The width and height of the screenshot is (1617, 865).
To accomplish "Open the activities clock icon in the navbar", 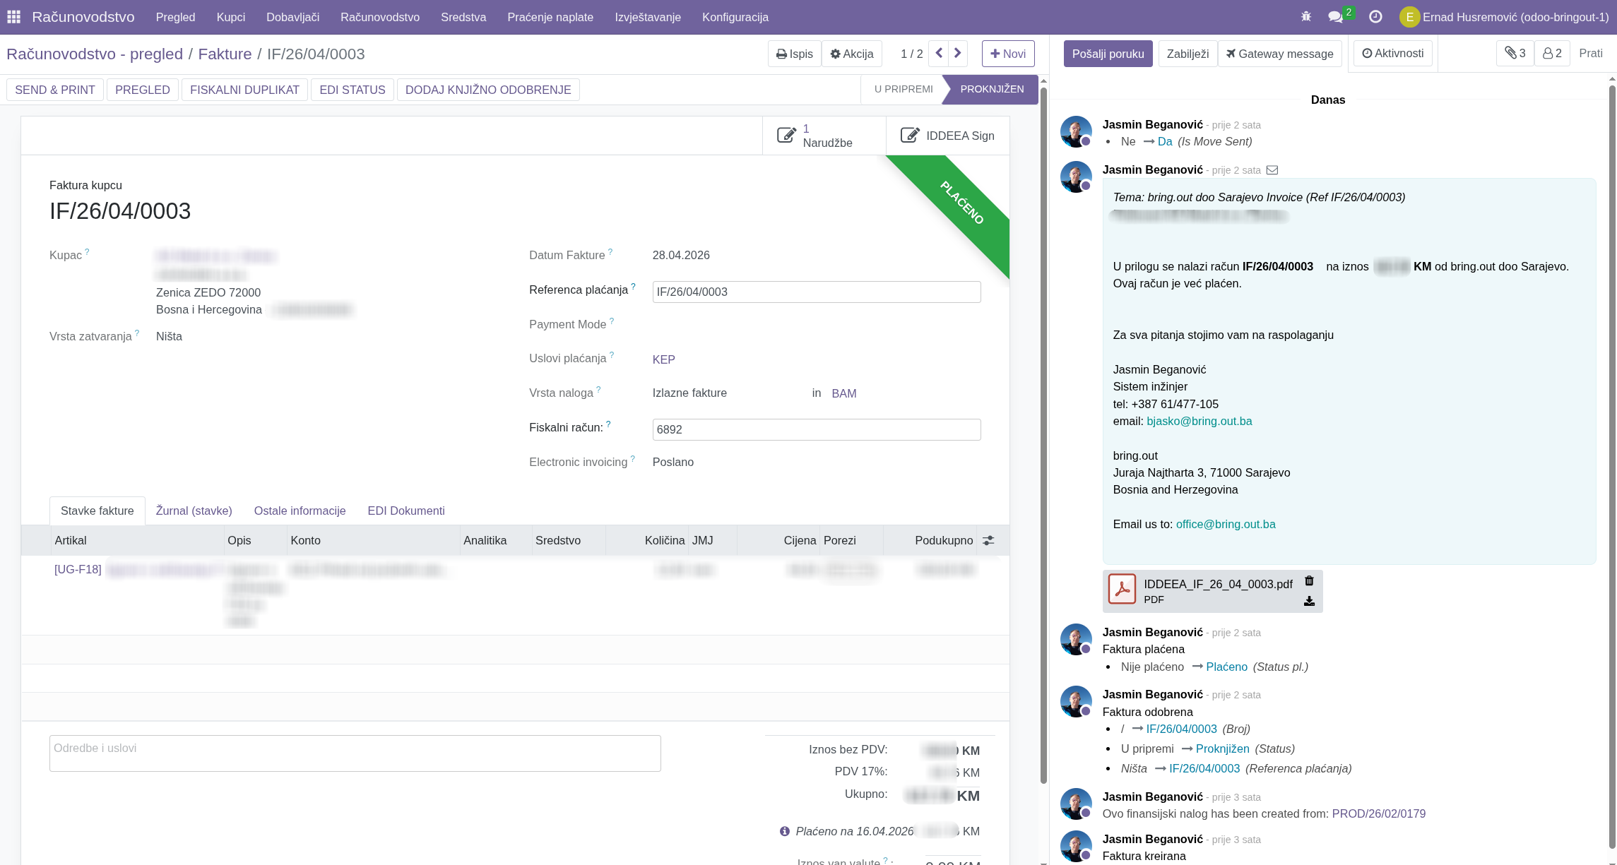I will [1375, 17].
